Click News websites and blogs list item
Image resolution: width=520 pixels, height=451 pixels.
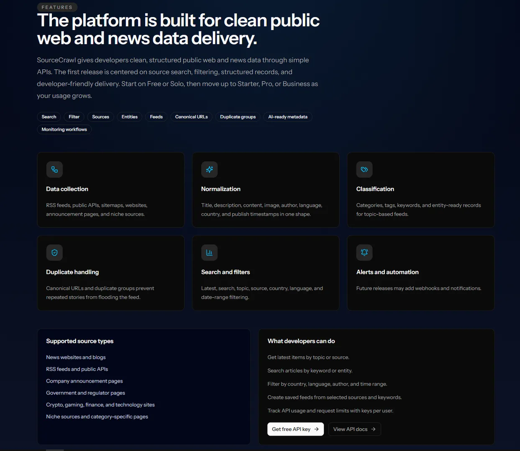click(x=76, y=357)
